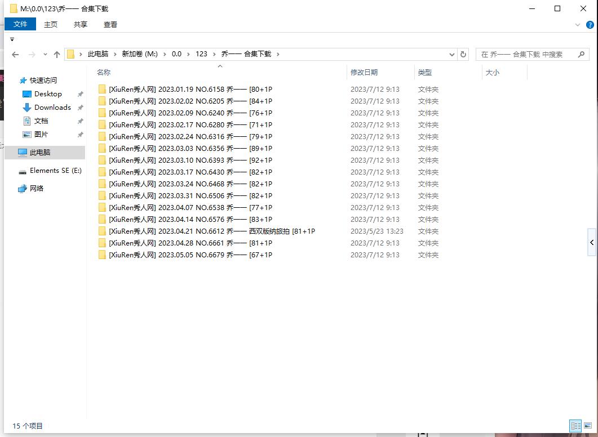Click the 此电脑 monitor icon in sidebar

(x=23, y=153)
